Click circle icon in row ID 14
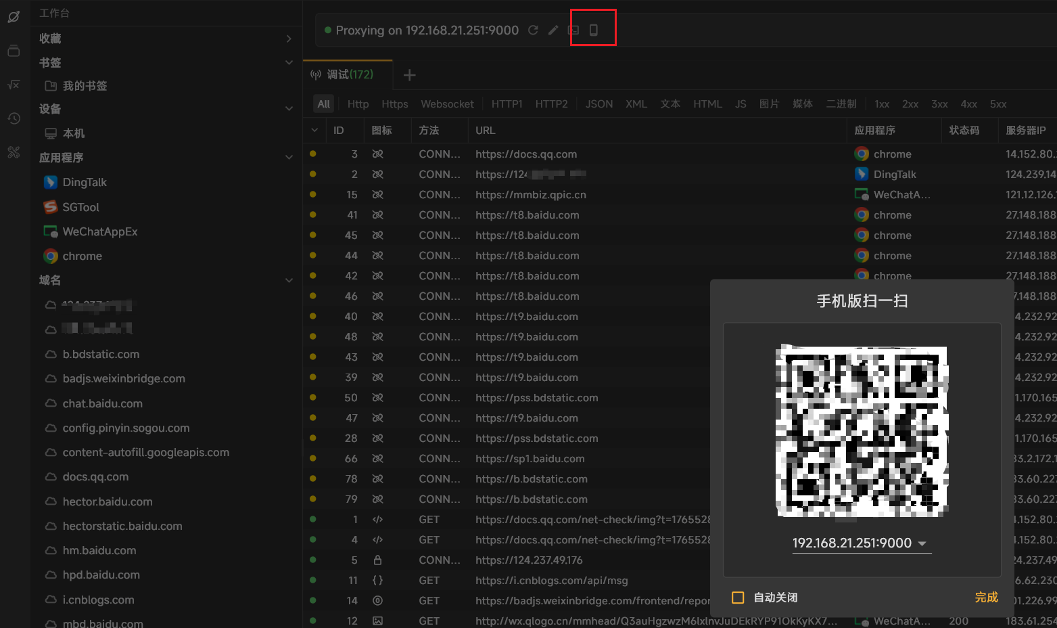Image resolution: width=1057 pixels, height=628 pixels. click(x=377, y=600)
